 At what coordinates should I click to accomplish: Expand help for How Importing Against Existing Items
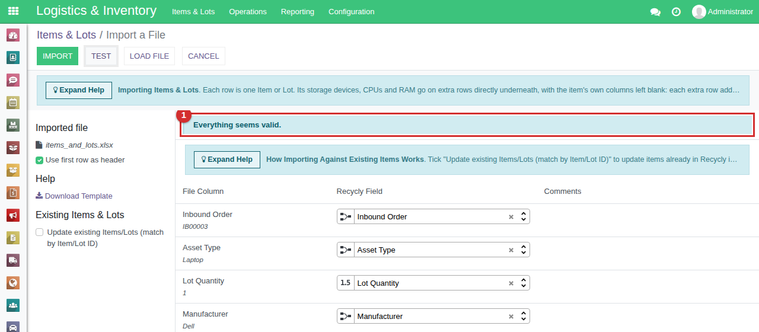click(x=227, y=159)
